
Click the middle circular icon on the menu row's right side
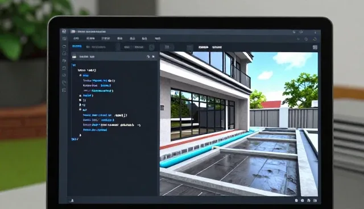[306, 39]
